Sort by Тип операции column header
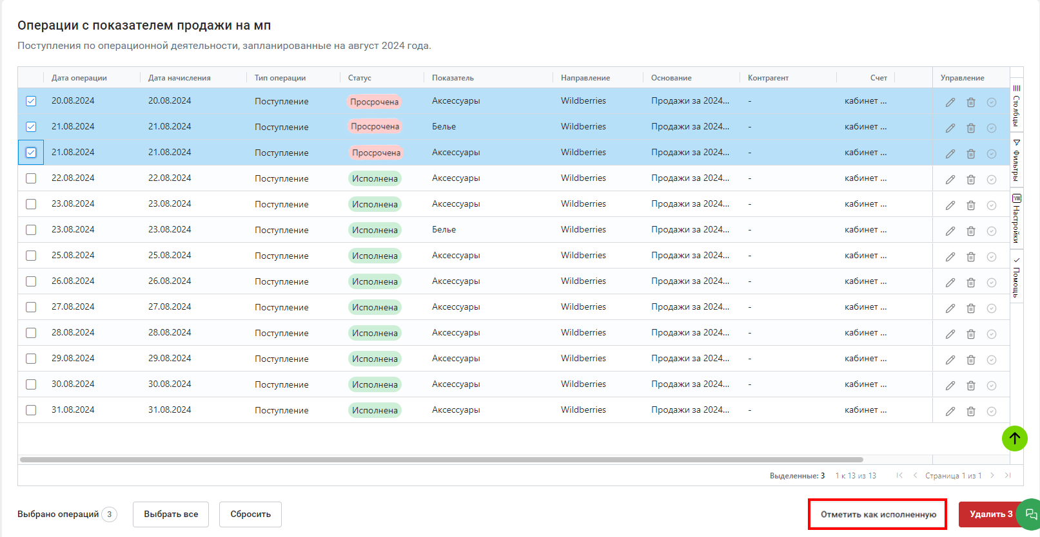The width and height of the screenshot is (1040, 537). pos(280,78)
